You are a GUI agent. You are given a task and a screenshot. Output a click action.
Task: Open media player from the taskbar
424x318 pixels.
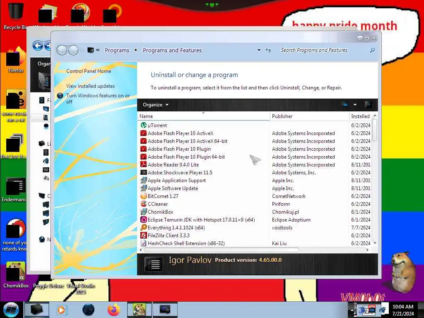61,310
